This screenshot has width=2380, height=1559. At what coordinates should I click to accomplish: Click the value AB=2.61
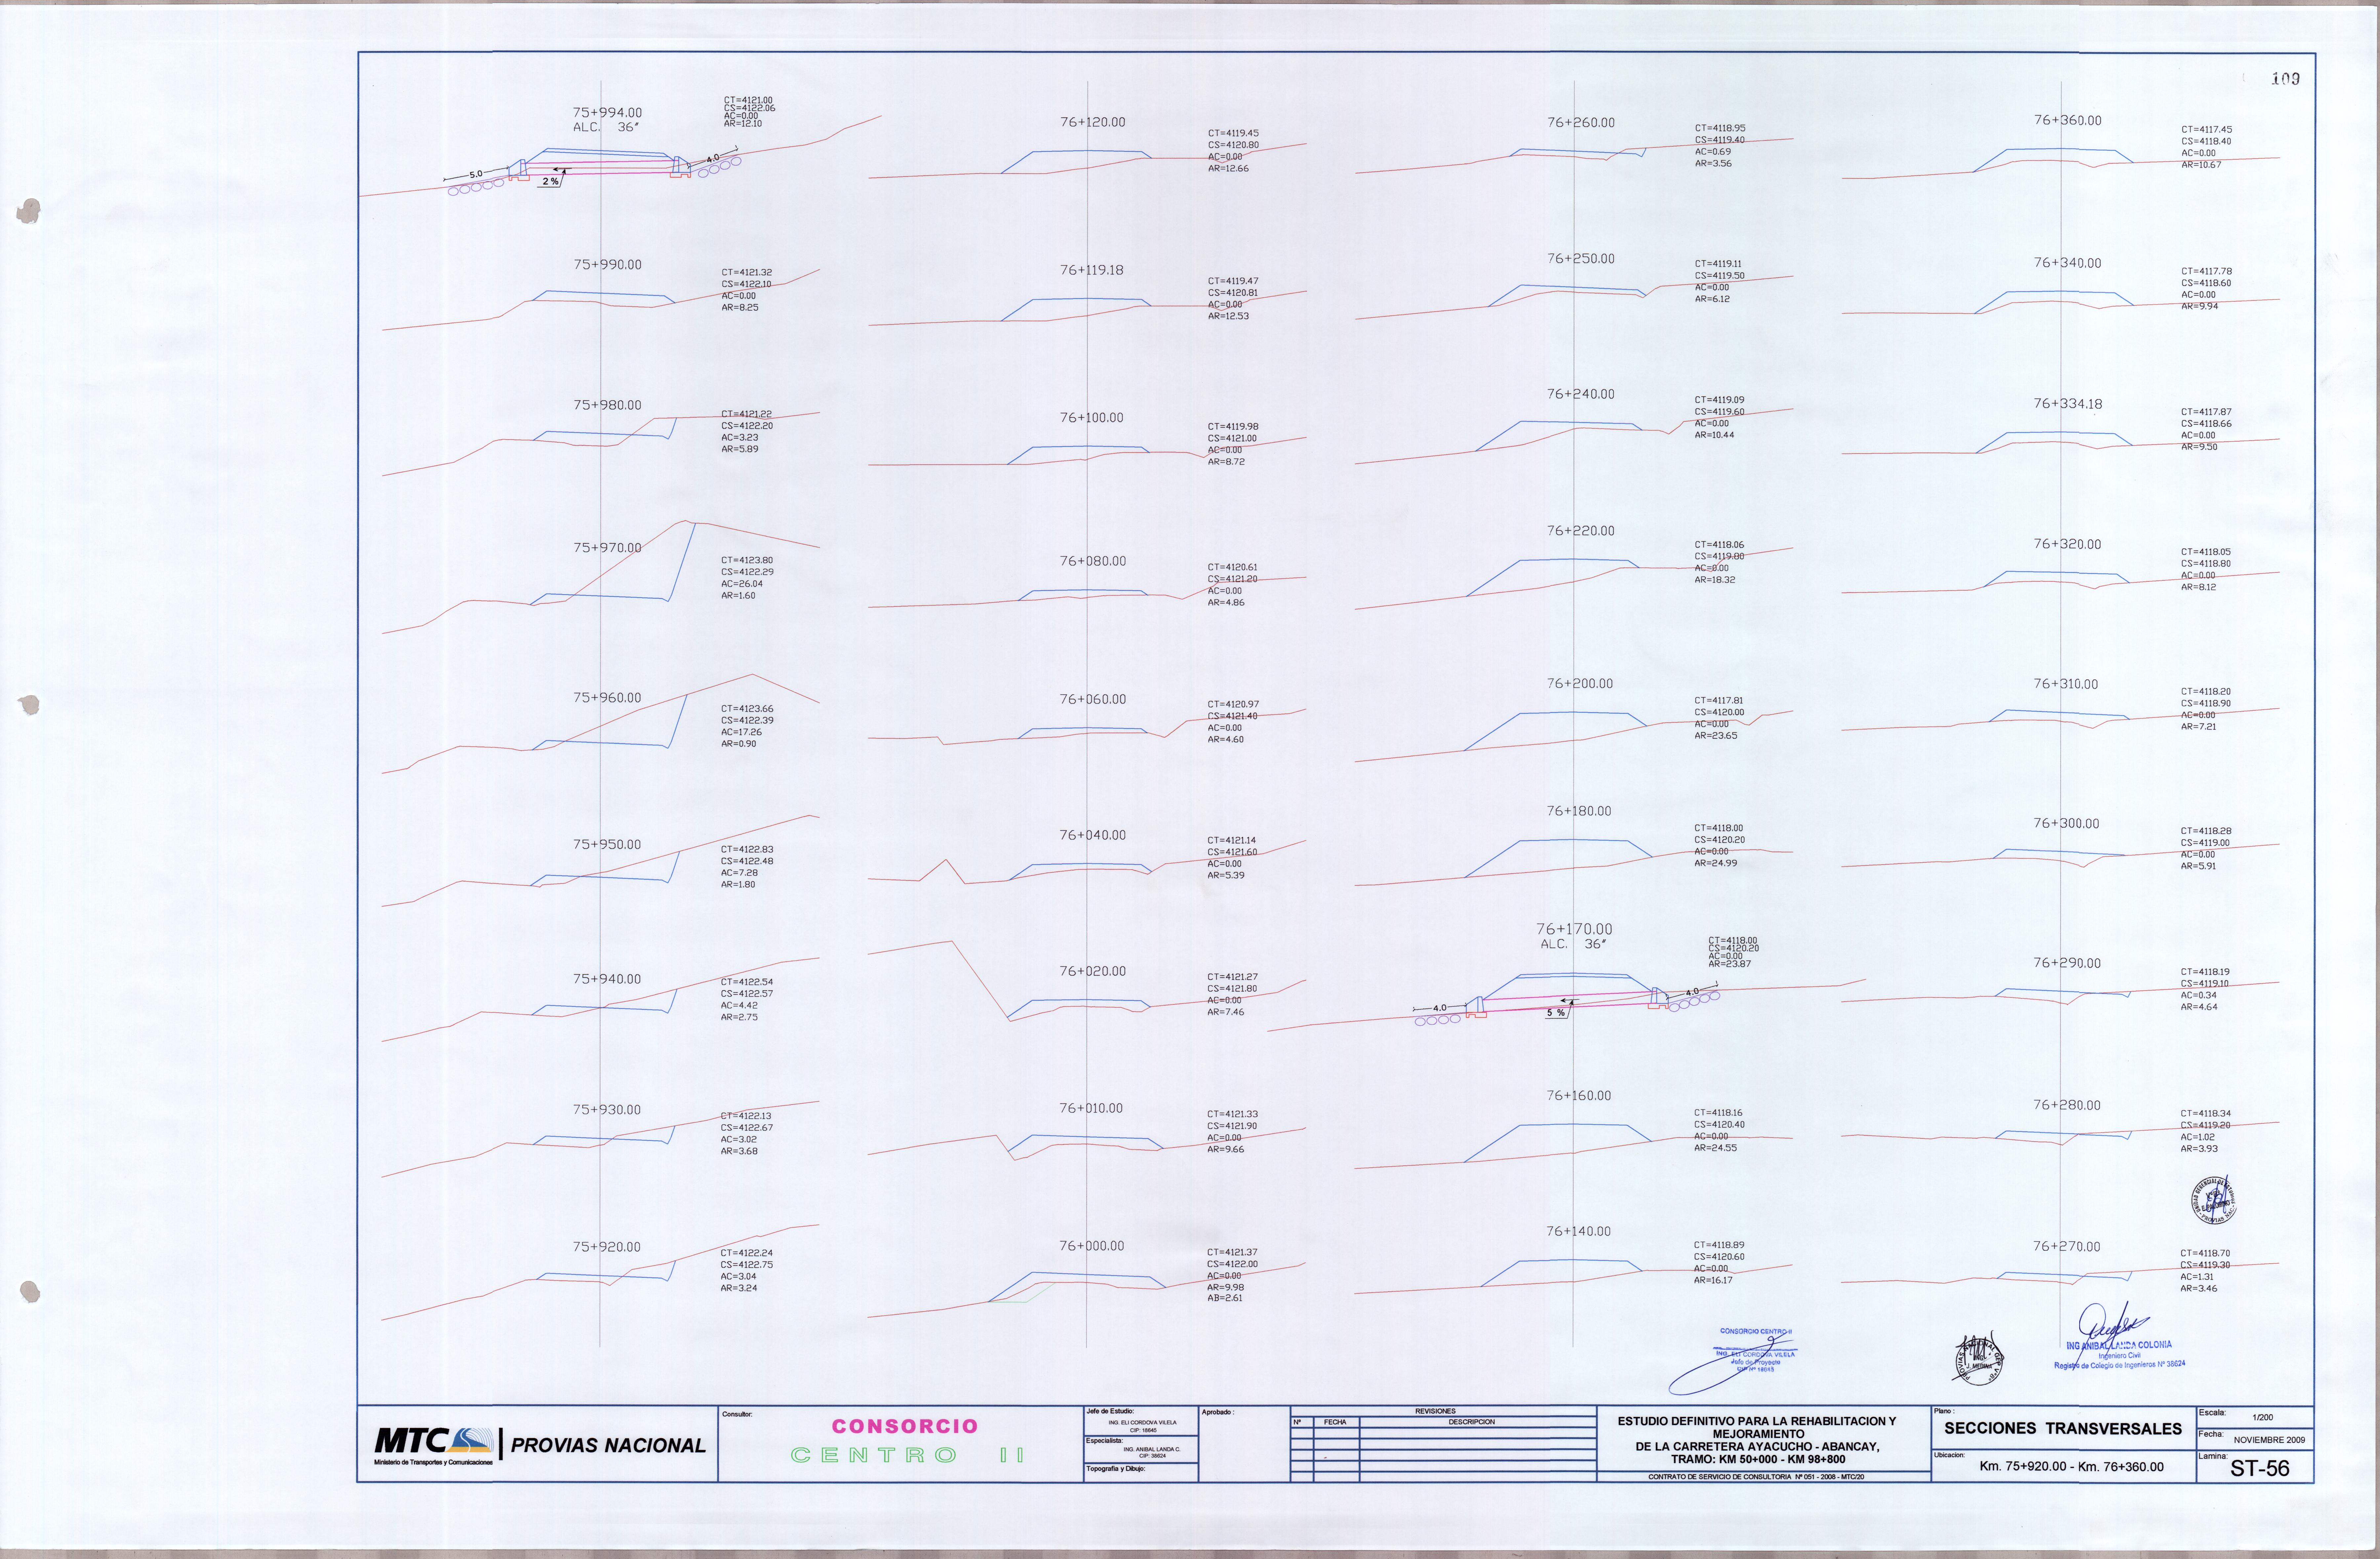tap(1225, 1298)
